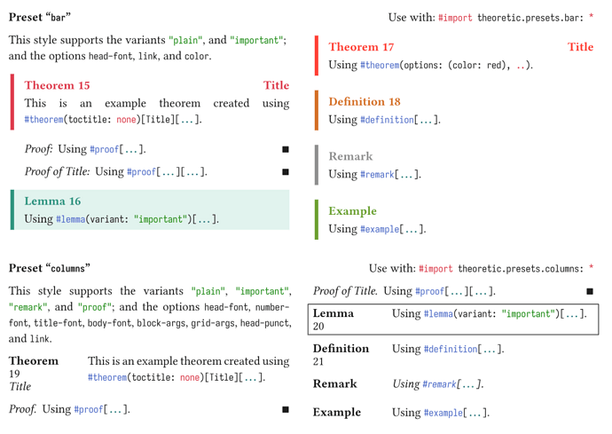Click the red 'Theorem 17' heading
This screenshot has width=612, height=434.
[361, 47]
